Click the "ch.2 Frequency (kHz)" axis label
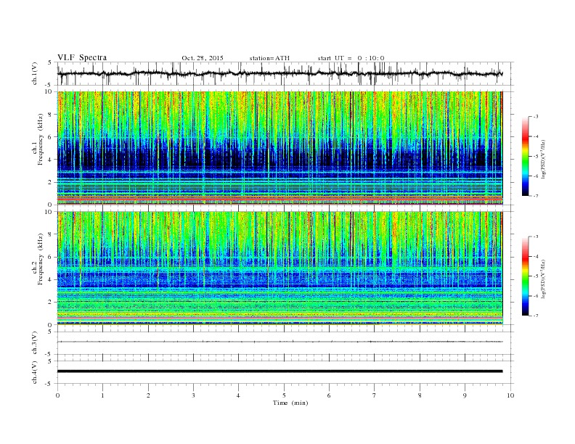575x444 pixels. click(x=38, y=258)
